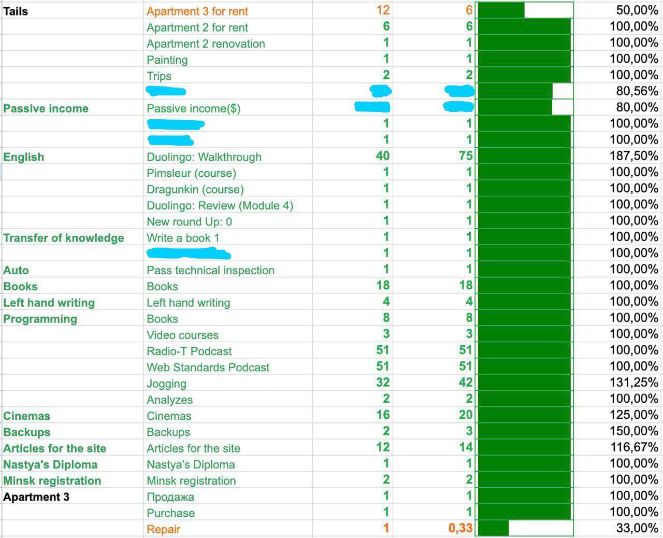Click the 'Trips' cell
The height and width of the screenshot is (538, 663).
point(228,76)
